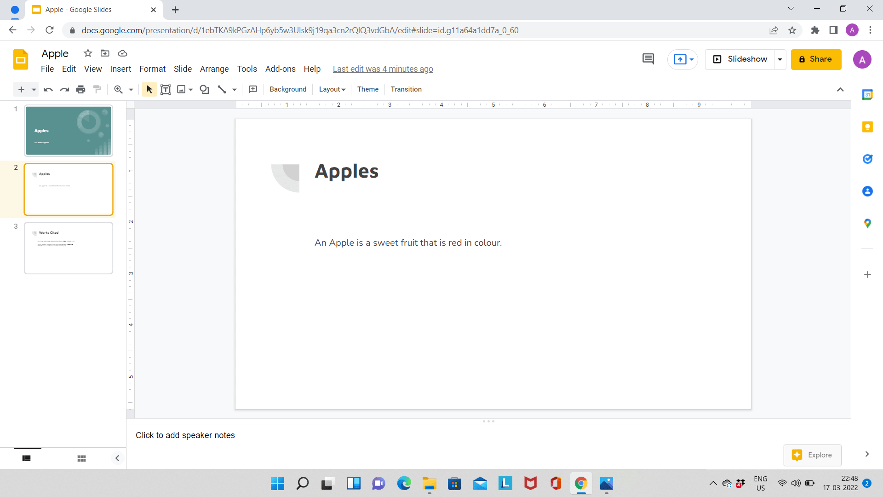Viewport: 883px width, 497px height.
Task: Click the Image insert icon
Action: tap(181, 89)
